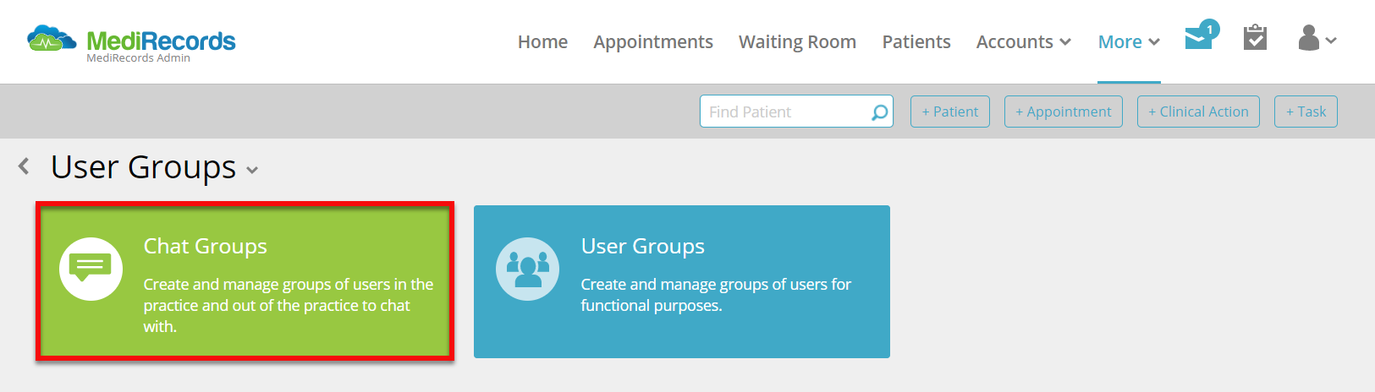Open the user profile icon menu
The image size is (1375, 392).
1317,38
